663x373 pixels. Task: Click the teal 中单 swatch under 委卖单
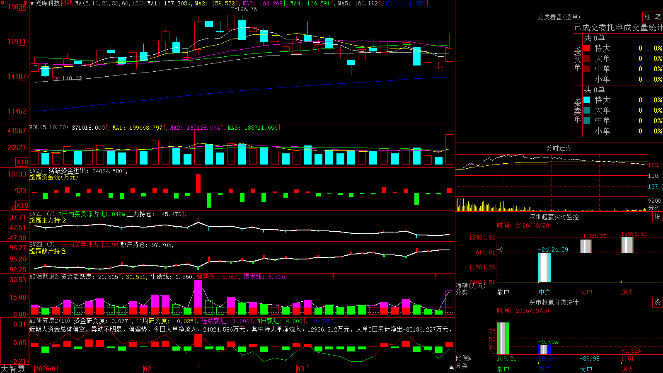click(x=587, y=121)
